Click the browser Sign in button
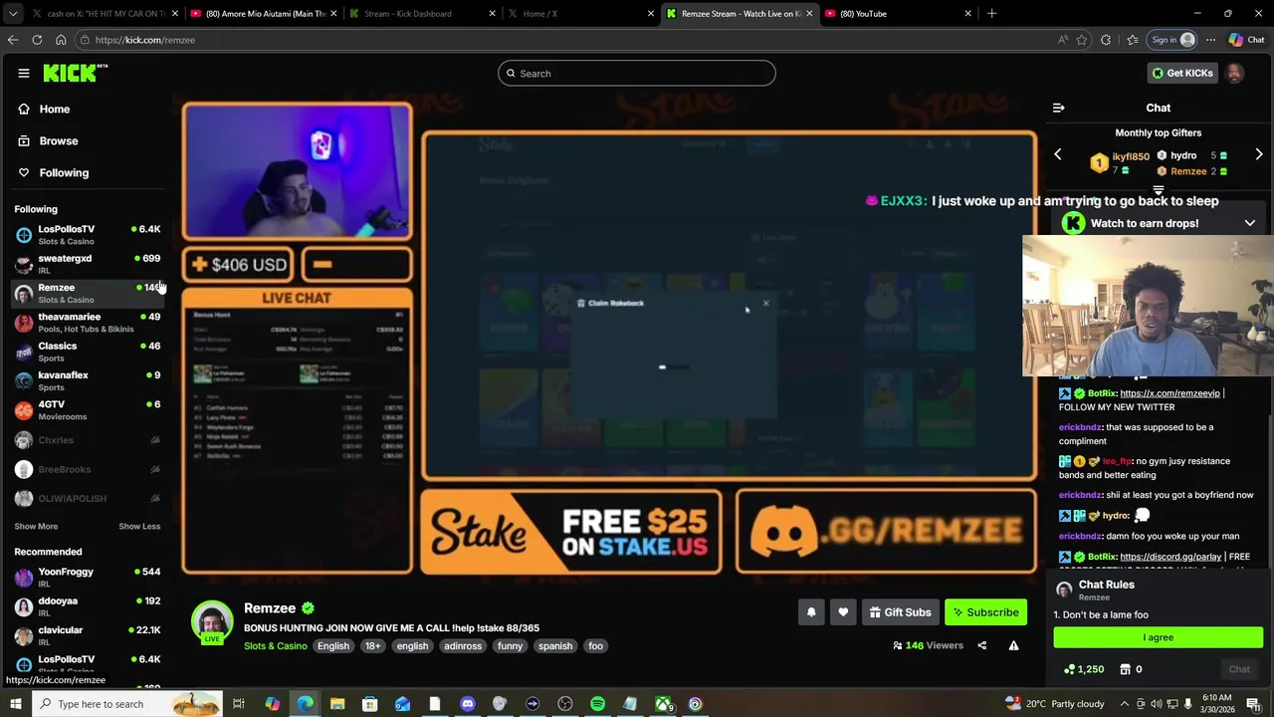 pos(1172,40)
